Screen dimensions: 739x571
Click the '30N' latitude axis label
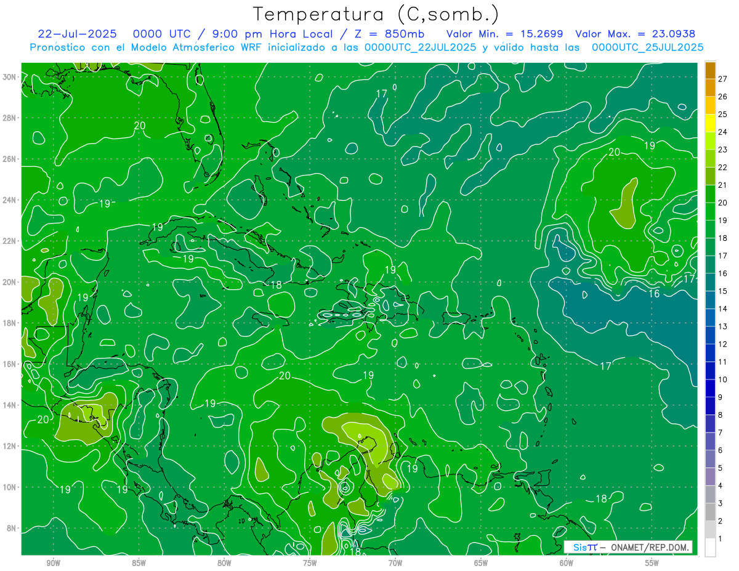(x=10, y=77)
